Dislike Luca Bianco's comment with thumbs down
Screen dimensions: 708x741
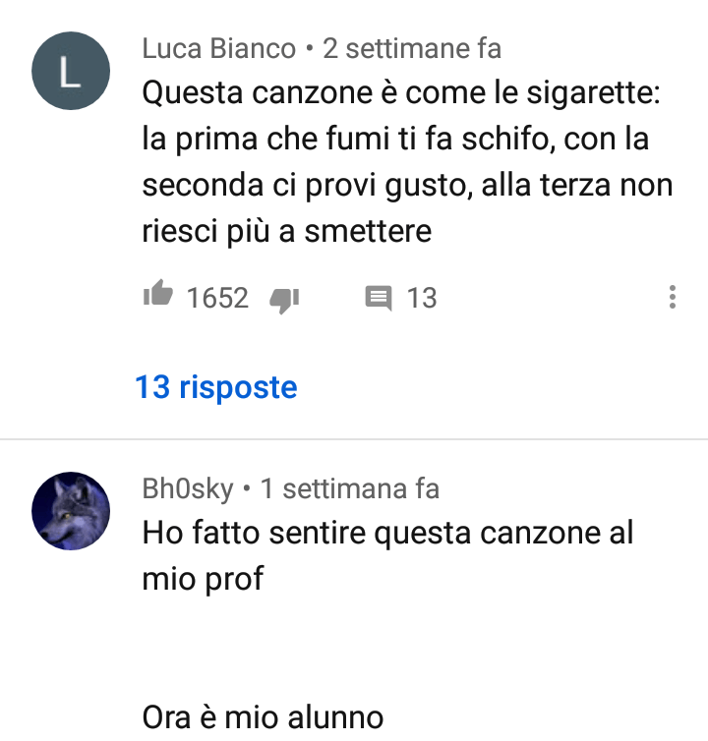tap(284, 300)
